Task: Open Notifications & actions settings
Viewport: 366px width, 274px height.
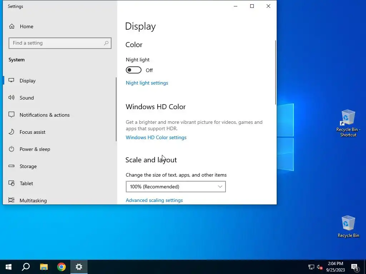Action: click(x=59, y=115)
